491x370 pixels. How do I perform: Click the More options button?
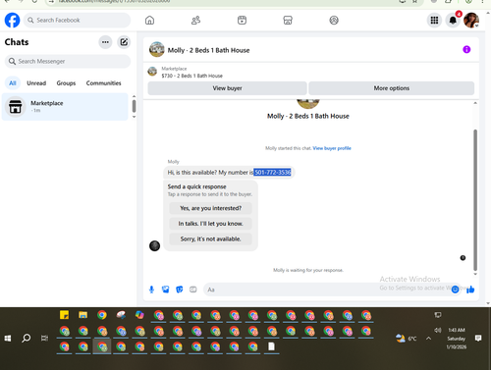392,88
